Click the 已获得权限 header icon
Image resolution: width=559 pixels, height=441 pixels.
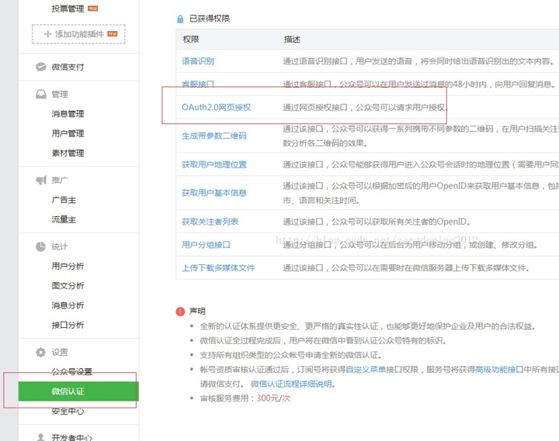180,18
